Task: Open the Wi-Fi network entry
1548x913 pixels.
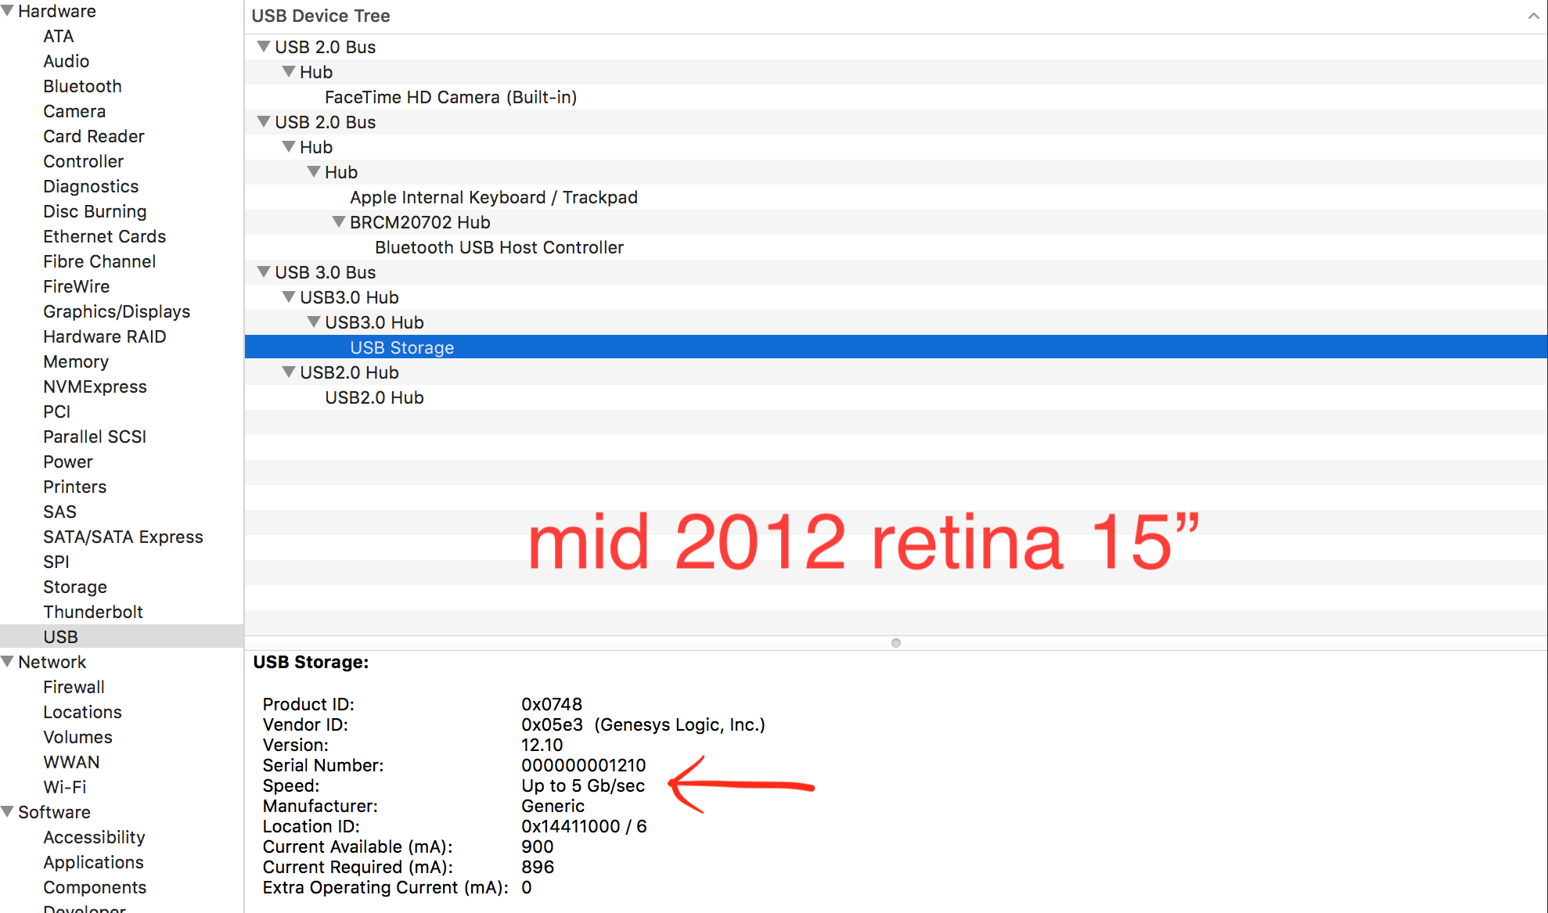Action: pyautogui.click(x=65, y=787)
